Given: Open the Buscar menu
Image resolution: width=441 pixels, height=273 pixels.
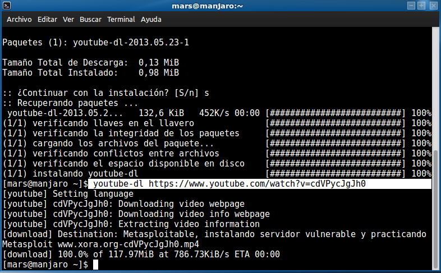Looking at the screenshot, I should click(90, 19).
